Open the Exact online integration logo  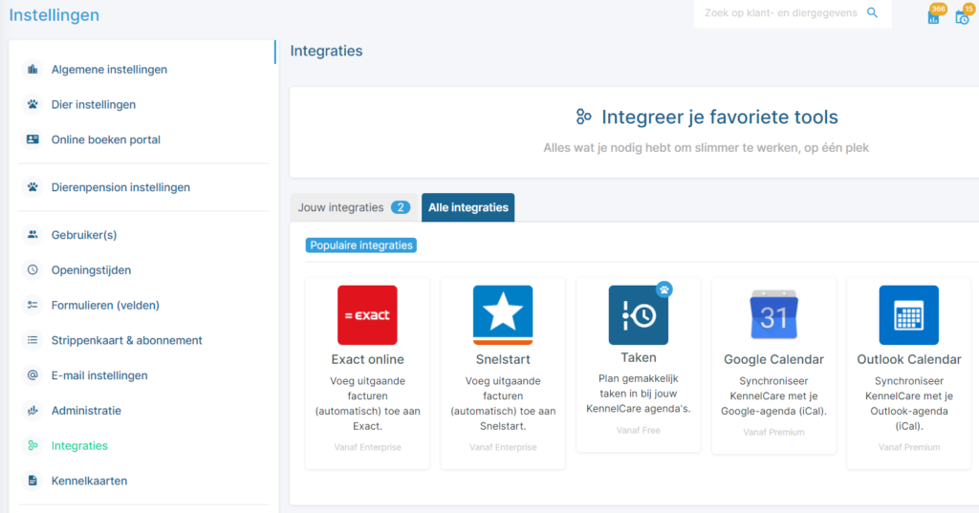pyautogui.click(x=367, y=315)
